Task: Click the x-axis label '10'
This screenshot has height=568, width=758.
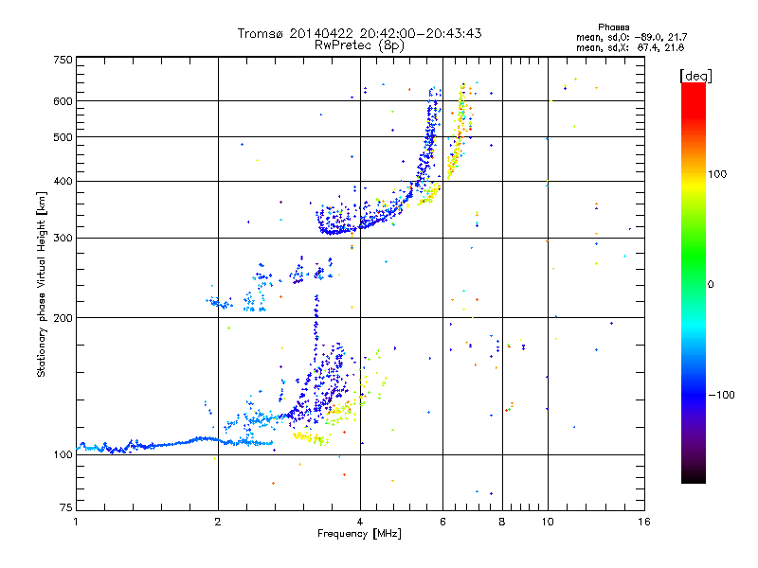Action: coord(548,522)
